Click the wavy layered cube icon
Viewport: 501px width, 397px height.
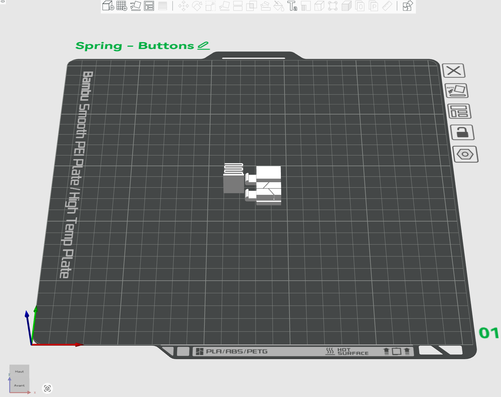click(x=346, y=6)
